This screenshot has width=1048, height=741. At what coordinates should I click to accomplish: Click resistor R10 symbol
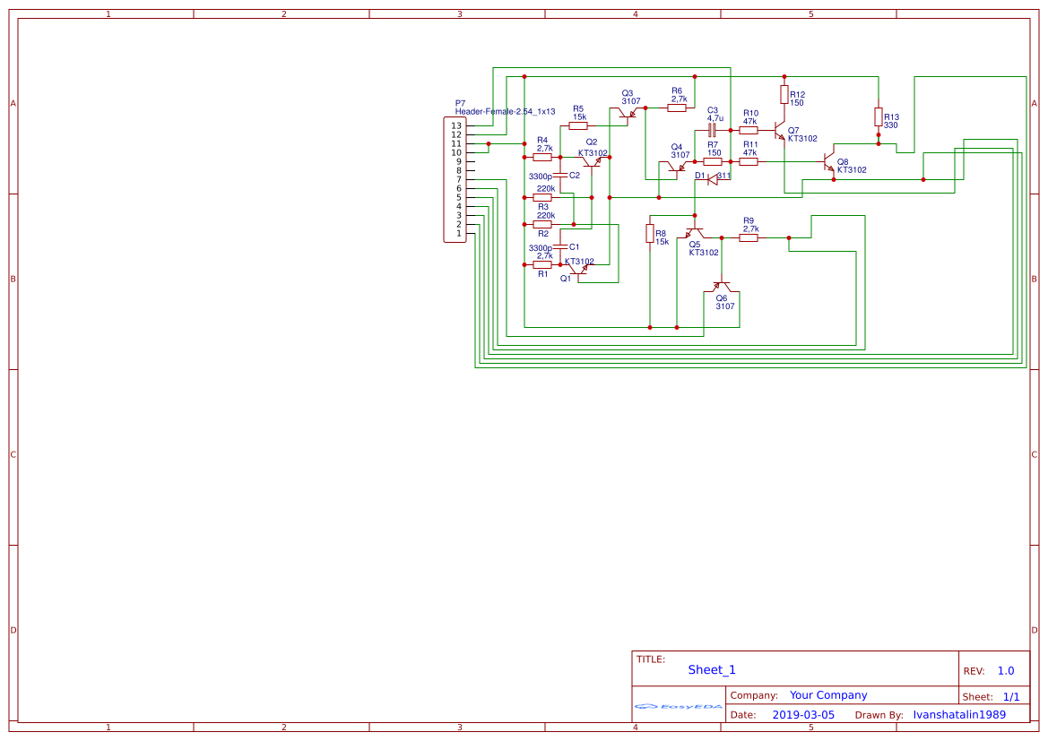748,130
